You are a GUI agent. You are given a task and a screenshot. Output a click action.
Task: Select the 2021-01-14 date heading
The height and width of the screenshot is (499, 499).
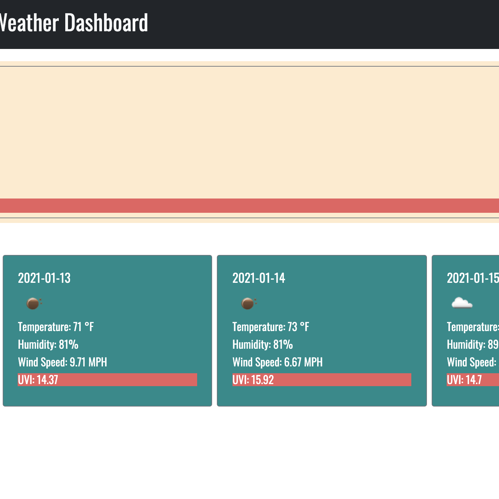(x=259, y=278)
